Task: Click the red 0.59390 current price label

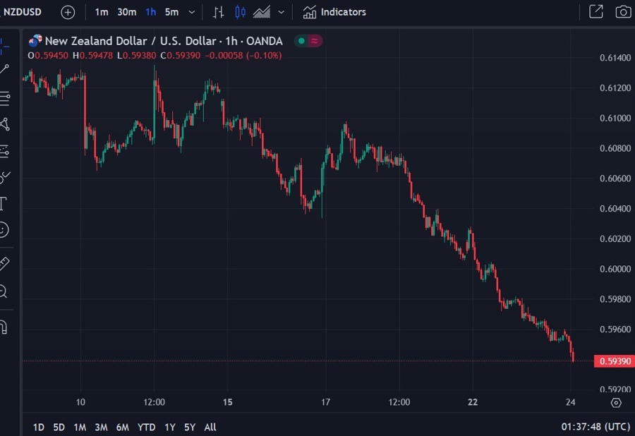Action: tap(614, 361)
